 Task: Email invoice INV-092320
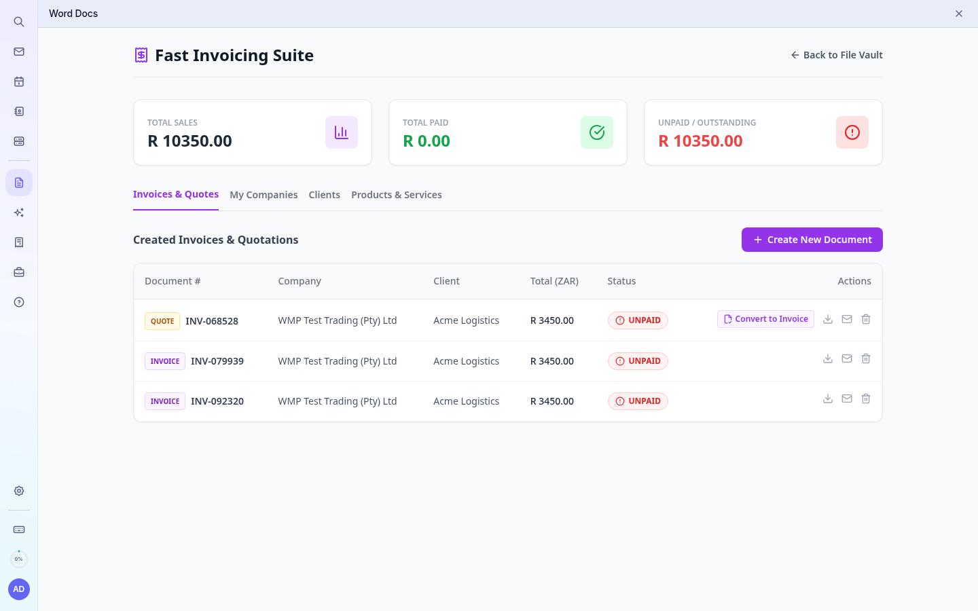pyautogui.click(x=847, y=399)
